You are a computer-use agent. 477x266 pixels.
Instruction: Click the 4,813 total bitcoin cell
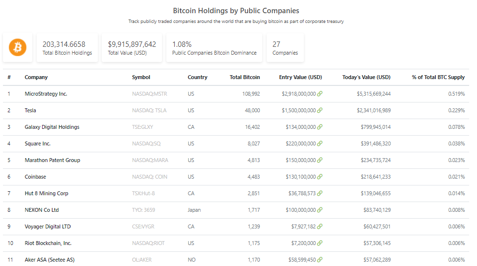254,160
